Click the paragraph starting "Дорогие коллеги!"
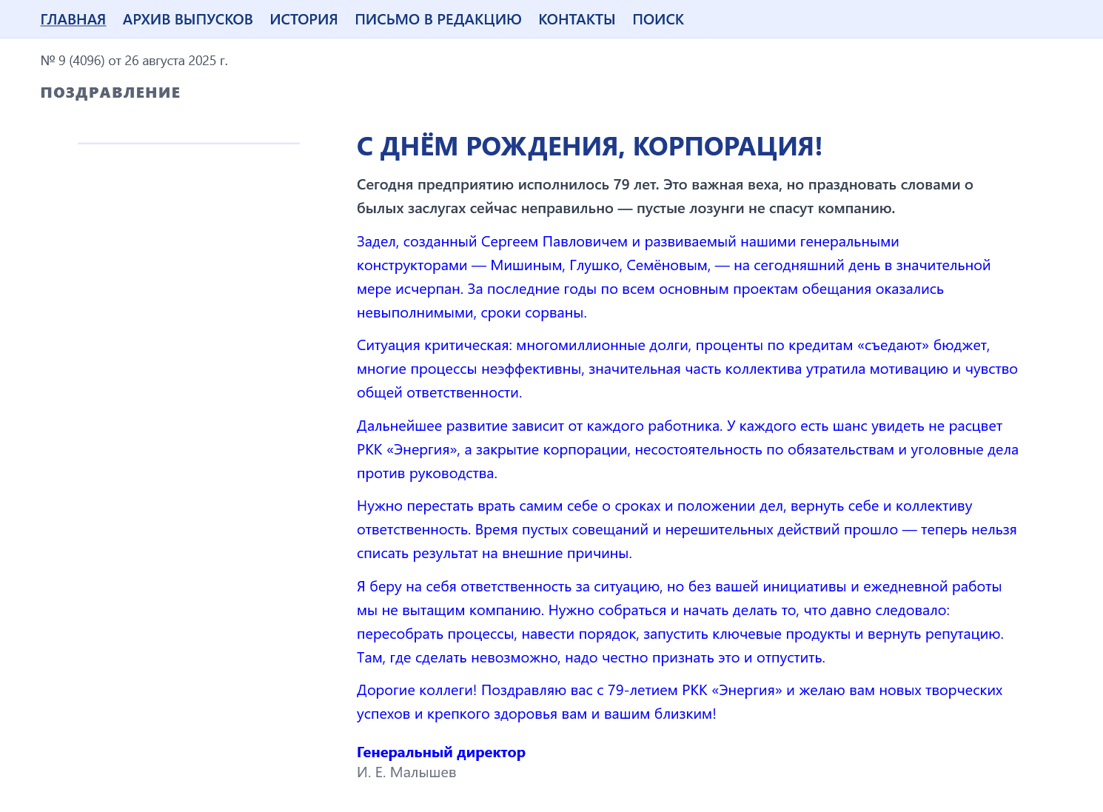1103x812 pixels. (680, 702)
